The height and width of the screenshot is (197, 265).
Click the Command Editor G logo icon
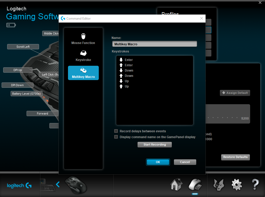(x=63, y=18)
